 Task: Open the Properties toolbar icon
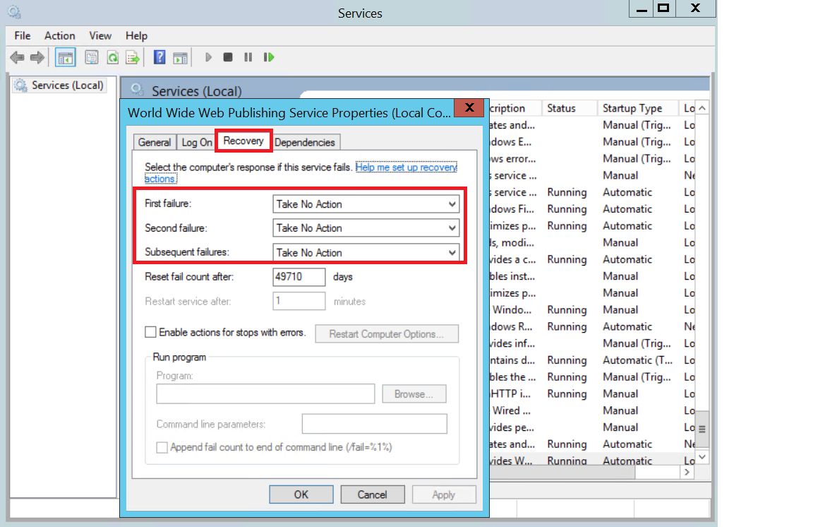pos(92,57)
